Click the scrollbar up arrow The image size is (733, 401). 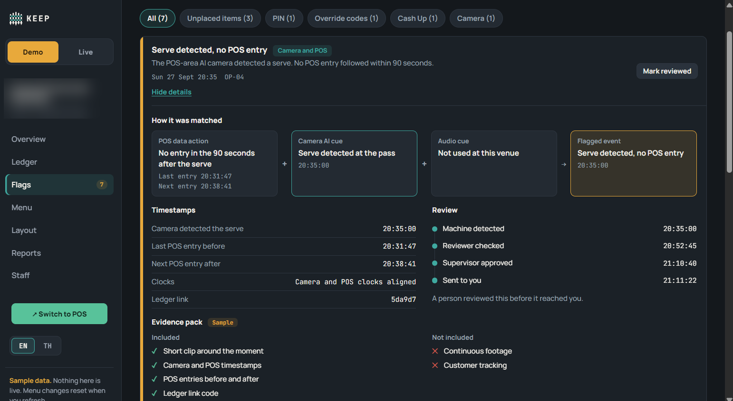click(x=729, y=5)
